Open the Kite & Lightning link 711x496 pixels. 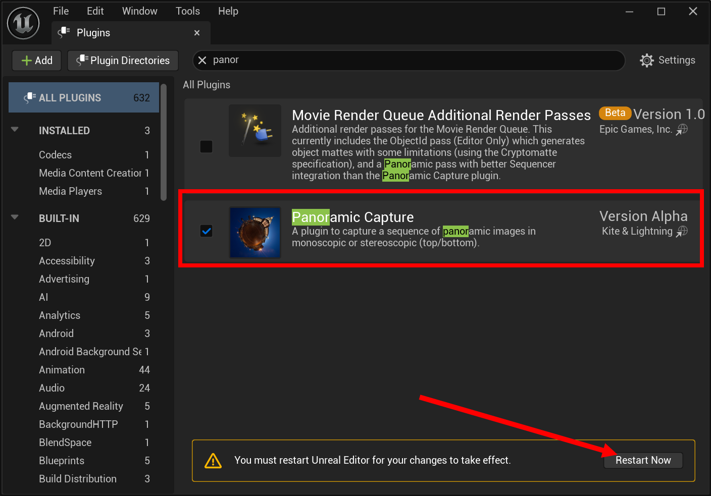point(637,231)
